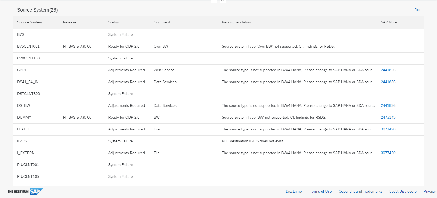Click the Recommendation column header
Image resolution: width=437 pixels, height=198 pixels.
236,22
